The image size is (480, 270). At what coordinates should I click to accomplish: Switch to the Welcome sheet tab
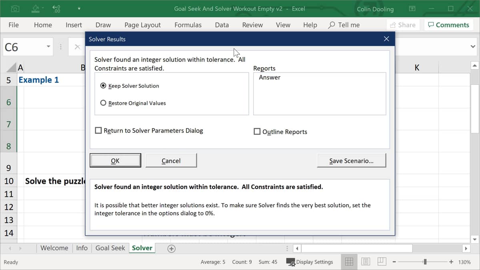pos(54,248)
